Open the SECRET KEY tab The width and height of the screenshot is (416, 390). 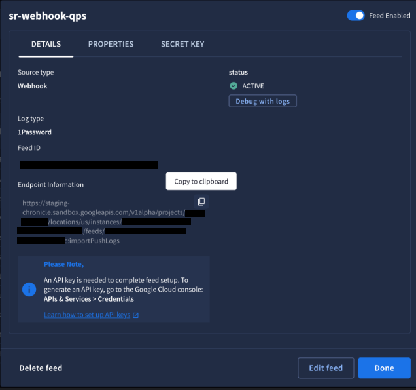(182, 44)
